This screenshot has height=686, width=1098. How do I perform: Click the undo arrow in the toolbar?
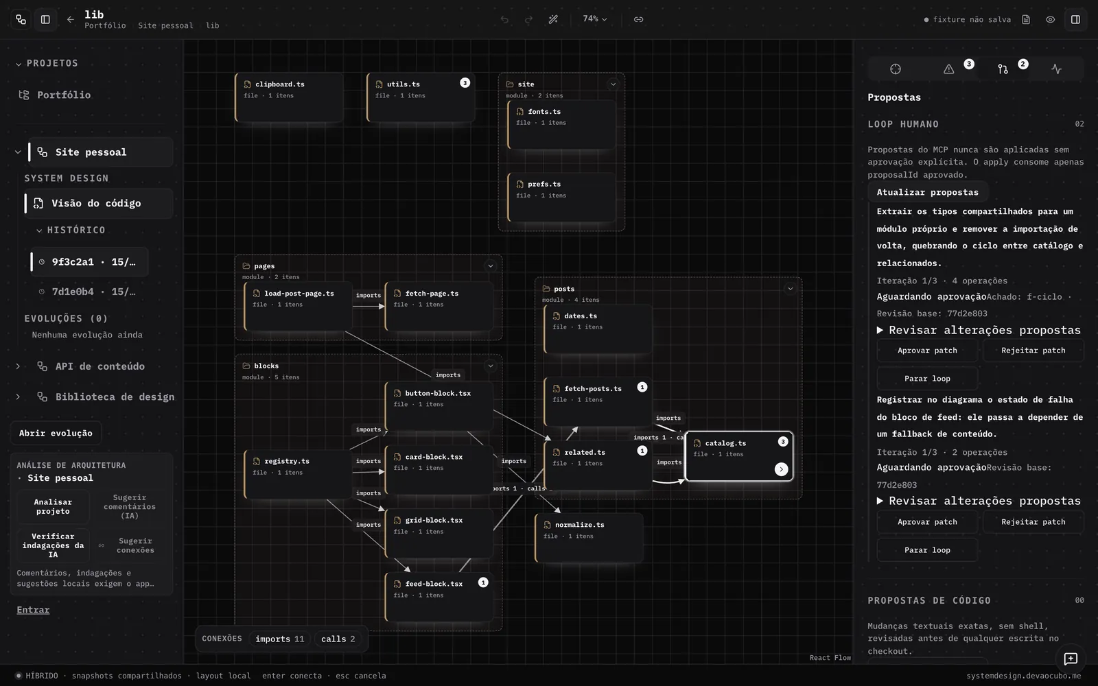[x=505, y=19]
